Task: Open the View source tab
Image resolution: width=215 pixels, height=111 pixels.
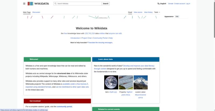Action: click(138, 12)
